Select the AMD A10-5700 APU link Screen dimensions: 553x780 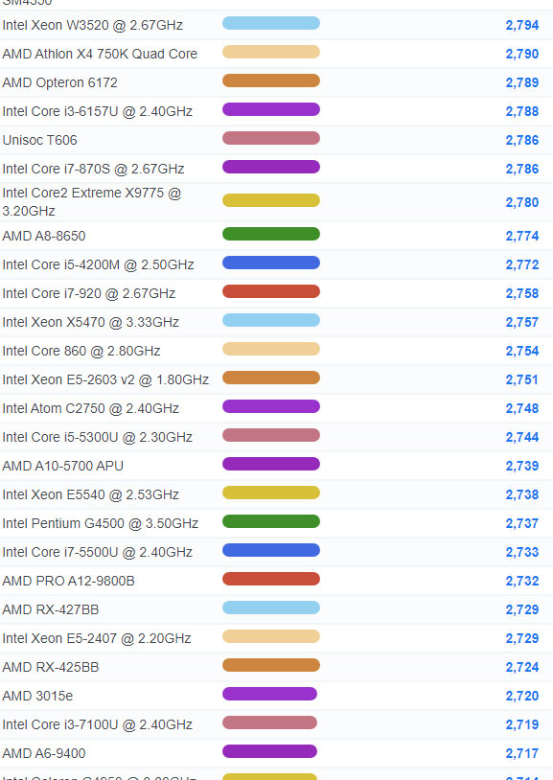[62, 466]
